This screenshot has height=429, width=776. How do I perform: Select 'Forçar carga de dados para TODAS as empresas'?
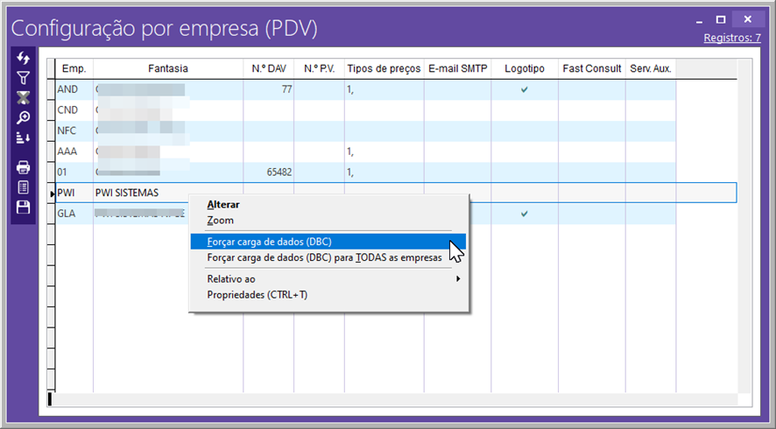point(324,258)
